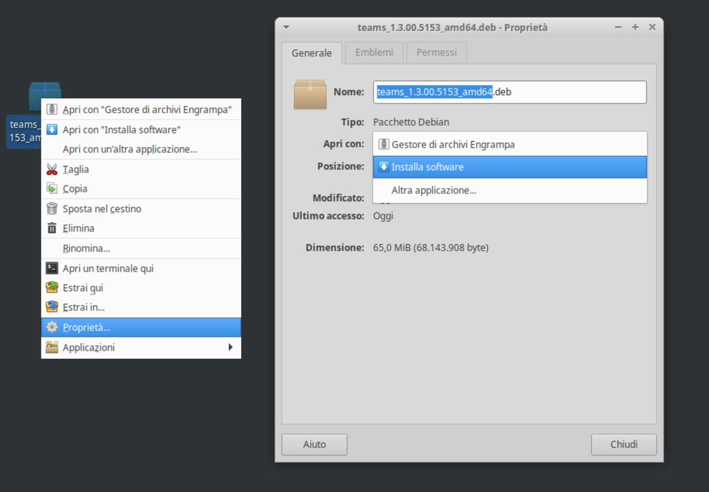Click the terminal icon for Apri un terminale qui
The height and width of the screenshot is (492, 709).
tap(52, 268)
